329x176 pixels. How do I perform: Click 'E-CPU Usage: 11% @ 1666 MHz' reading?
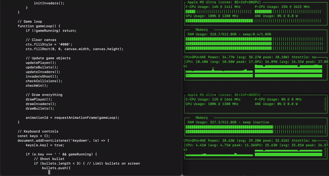213,99
